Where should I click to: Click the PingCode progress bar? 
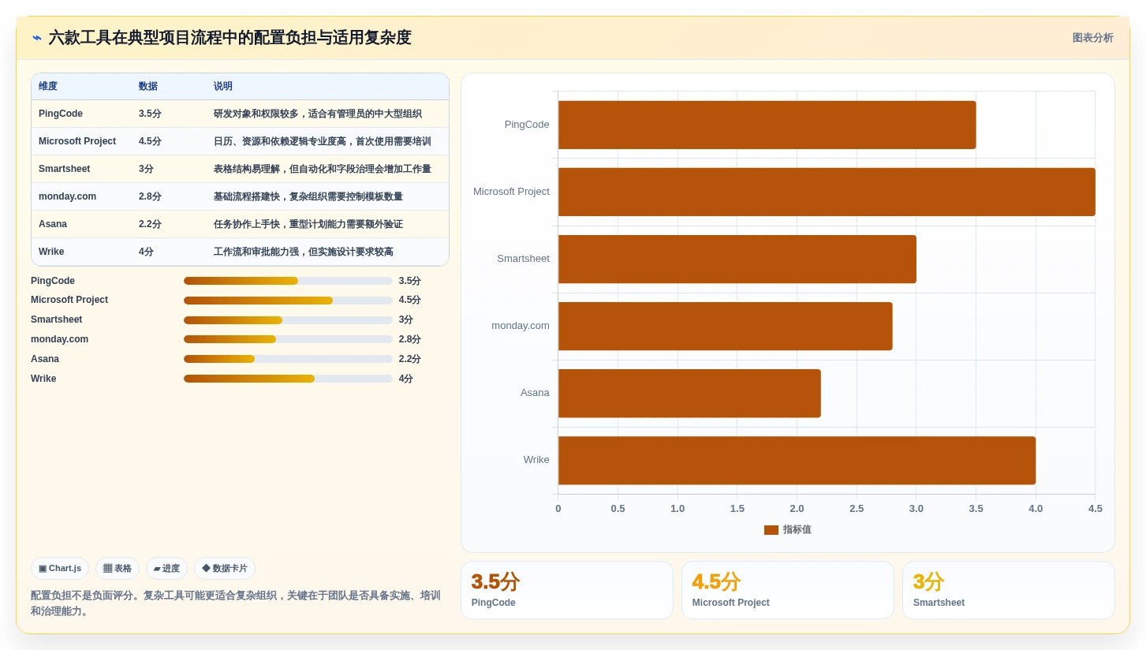coord(288,281)
